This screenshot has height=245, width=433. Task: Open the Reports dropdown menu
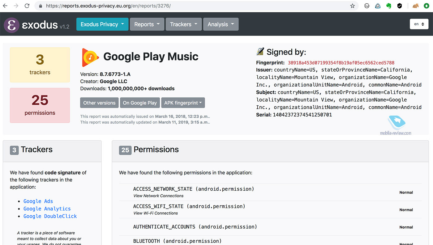pyautogui.click(x=147, y=24)
